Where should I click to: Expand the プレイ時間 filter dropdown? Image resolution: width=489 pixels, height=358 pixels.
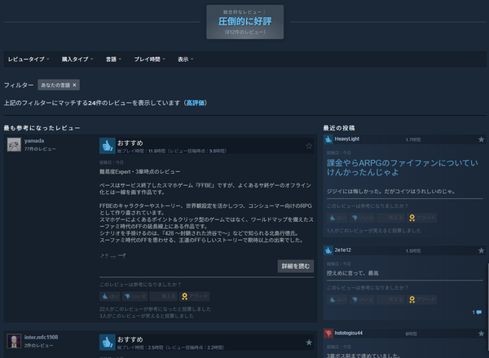click(x=150, y=60)
